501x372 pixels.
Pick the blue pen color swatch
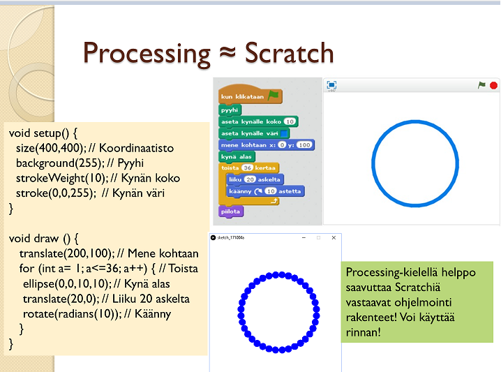pos(284,133)
